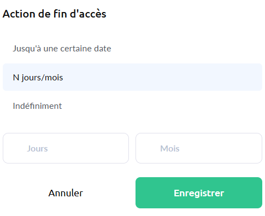Click into the Jours input field
265x216 pixels.
[66, 148]
